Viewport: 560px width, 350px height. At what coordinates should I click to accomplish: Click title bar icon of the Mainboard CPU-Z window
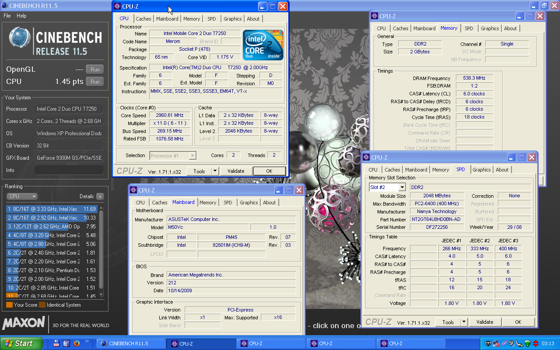[x=133, y=190]
